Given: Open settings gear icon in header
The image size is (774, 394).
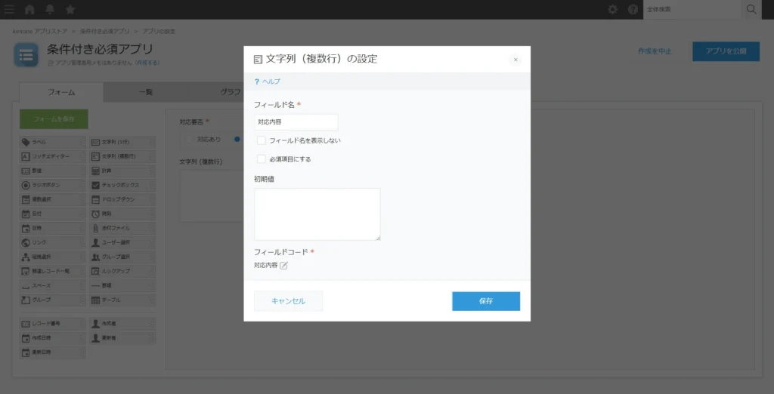Looking at the screenshot, I should (x=612, y=9).
